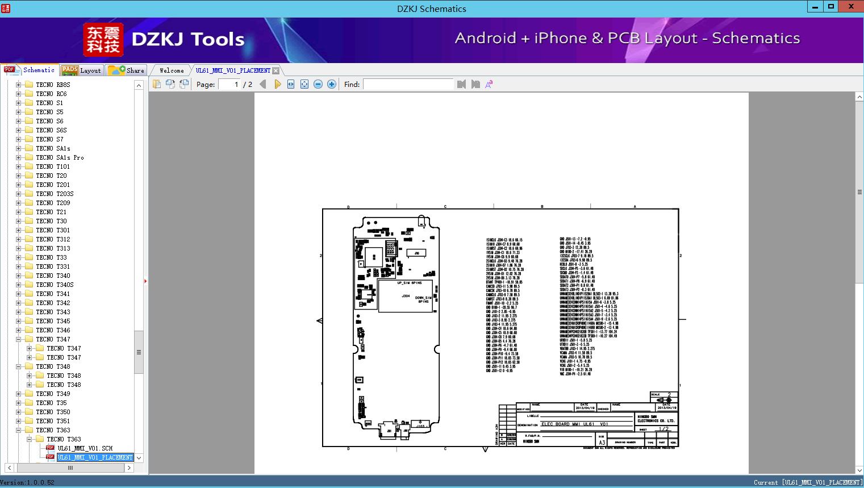The width and height of the screenshot is (864, 488).
Task: Expand the TECNO T351 folder
Action: click(x=19, y=421)
